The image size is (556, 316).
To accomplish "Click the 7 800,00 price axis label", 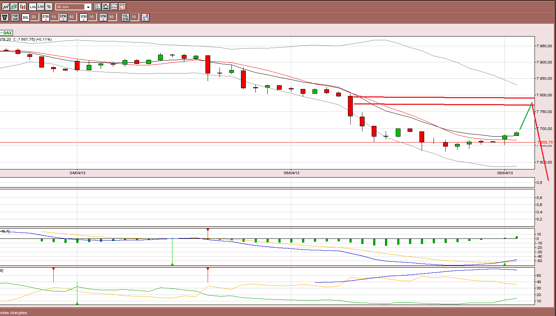I will 544,95.
